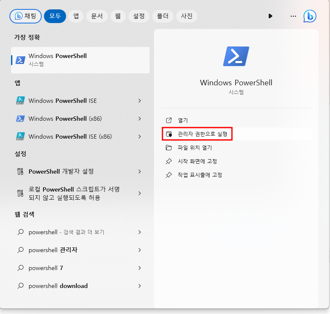Viewport: 330px width, 314px height.
Task: Click the pin icon beside 시작 화면에 고정
Action: click(x=169, y=161)
